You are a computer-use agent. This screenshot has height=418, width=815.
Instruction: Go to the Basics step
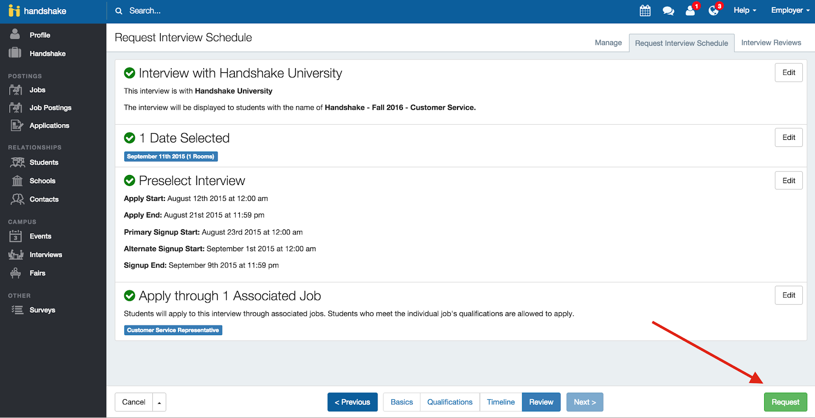(x=402, y=402)
